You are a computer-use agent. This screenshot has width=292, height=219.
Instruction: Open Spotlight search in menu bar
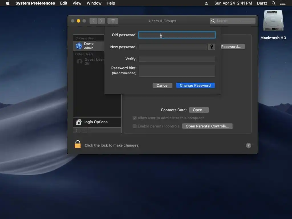273,3
